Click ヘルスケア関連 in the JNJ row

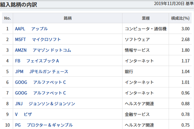pyautogui.click(x=139, y=104)
